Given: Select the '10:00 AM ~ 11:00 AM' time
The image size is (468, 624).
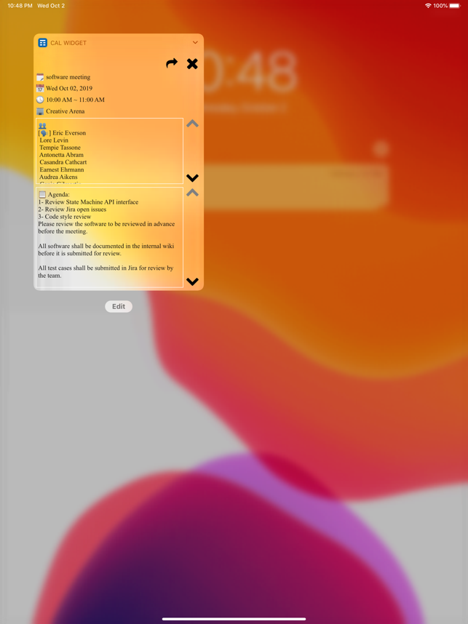Looking at the screenshot, I should tap(75, 100).
